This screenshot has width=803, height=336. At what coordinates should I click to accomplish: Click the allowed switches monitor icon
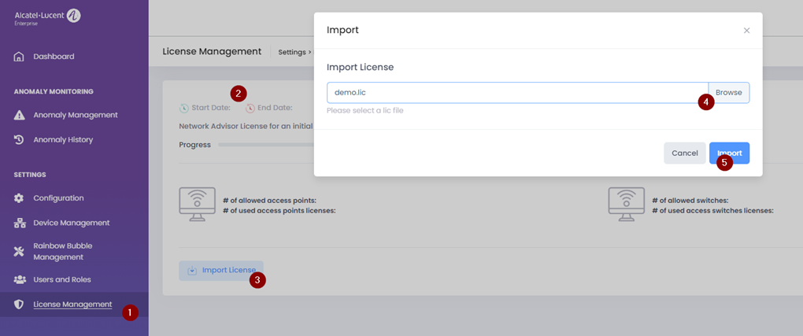[627, 205]
